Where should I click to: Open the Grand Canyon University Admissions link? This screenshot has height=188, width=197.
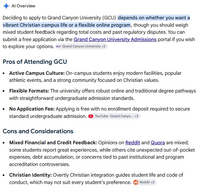[x=115, y=39]
